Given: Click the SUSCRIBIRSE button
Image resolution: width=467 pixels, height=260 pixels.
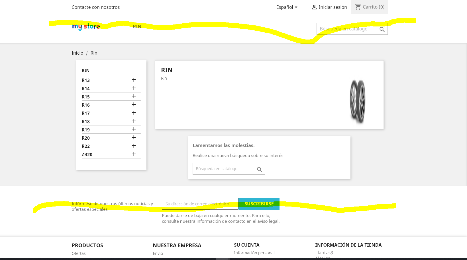Looking at the screenshot, I should tap(259, 204).
